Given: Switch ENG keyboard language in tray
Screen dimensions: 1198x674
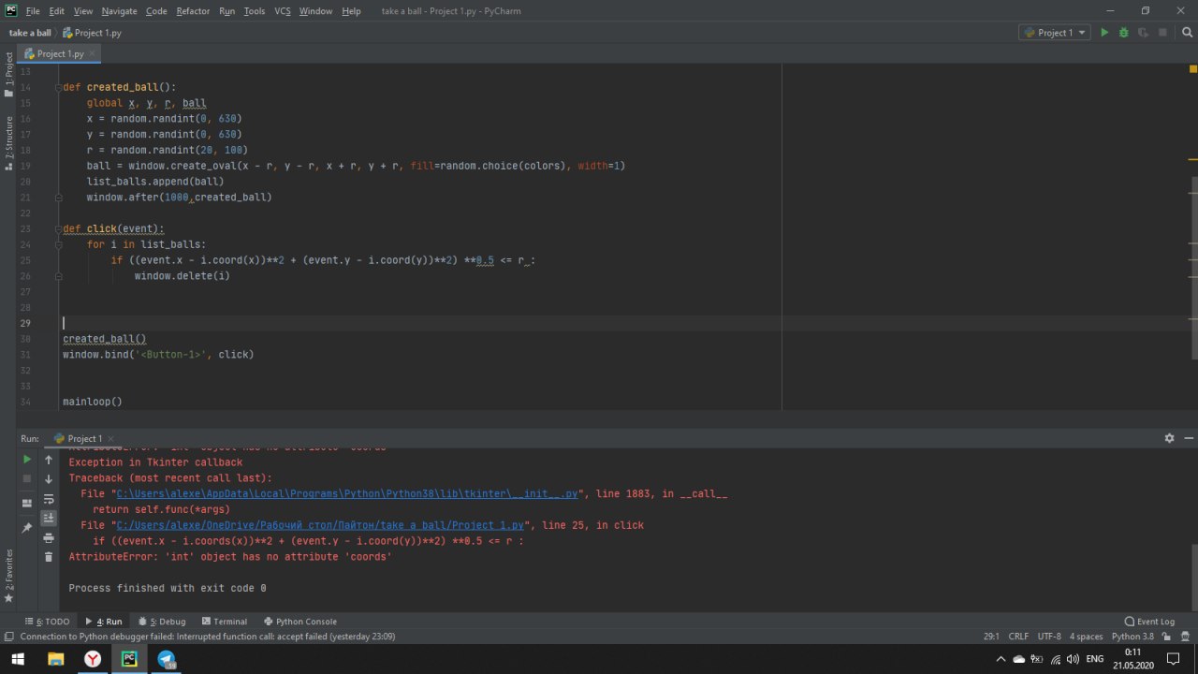Looking at the screenshot, I should pyautogui.click(x=1094, y=659).
